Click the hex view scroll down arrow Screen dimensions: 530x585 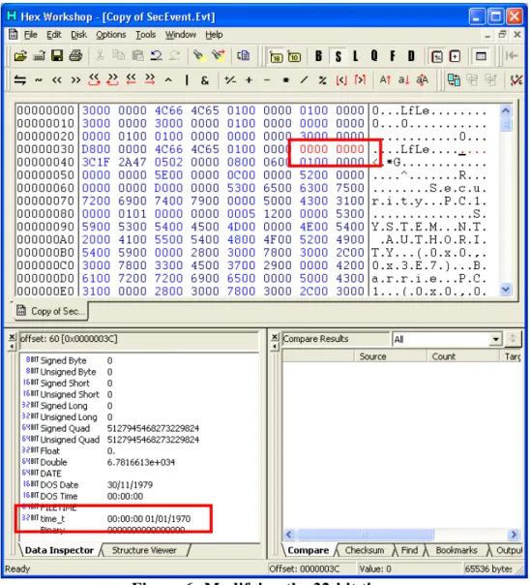pyautogui.click(x=506, y=290)
